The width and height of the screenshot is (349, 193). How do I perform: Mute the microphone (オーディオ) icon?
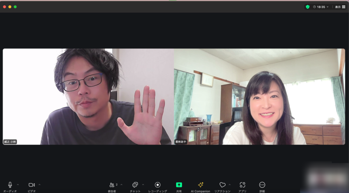[x=10, y=185]
